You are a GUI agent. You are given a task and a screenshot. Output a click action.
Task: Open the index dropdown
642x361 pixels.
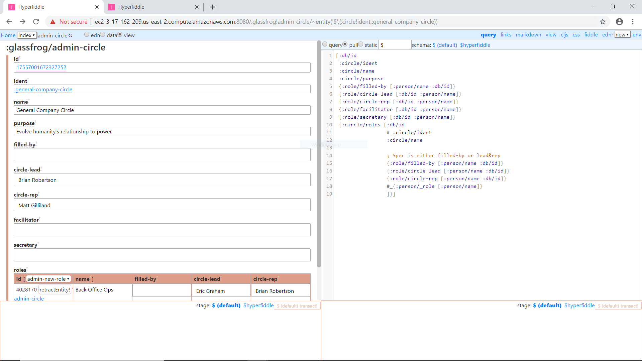click(26, 35)
